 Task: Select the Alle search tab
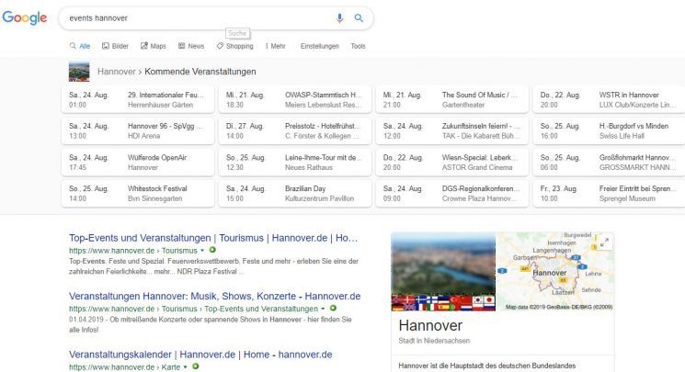[80, 46]
